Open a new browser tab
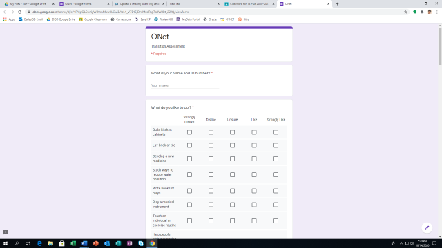The image size is (442, 248). [x=337, y=4]
